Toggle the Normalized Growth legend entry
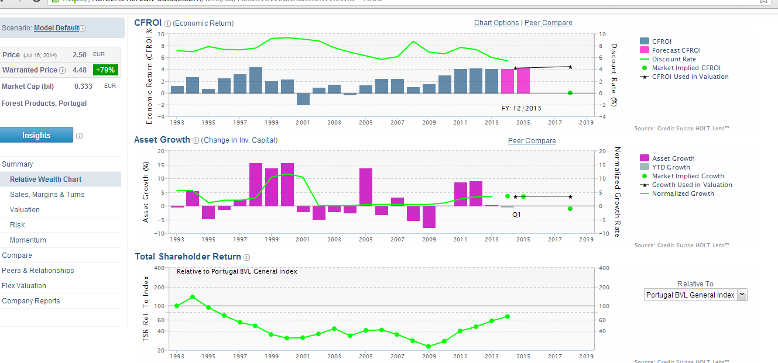The height and width of the screenshot is (363, 778). pyautogui.click(x=683, y=193)
